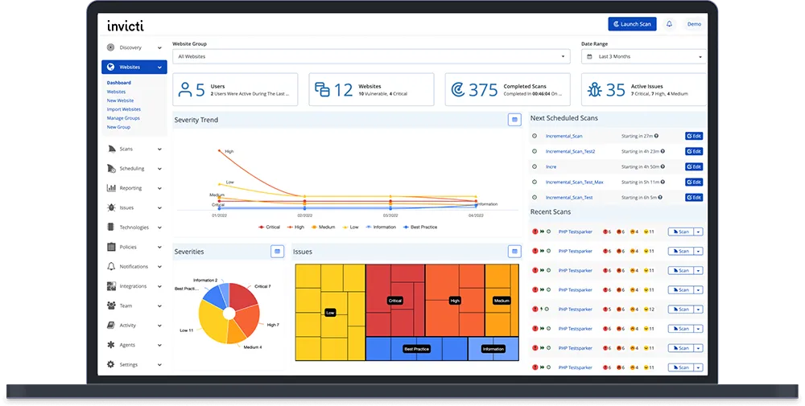Toggle Critical series in trend legend
Viewport: 805px width, 406px height.
[269, 227]
